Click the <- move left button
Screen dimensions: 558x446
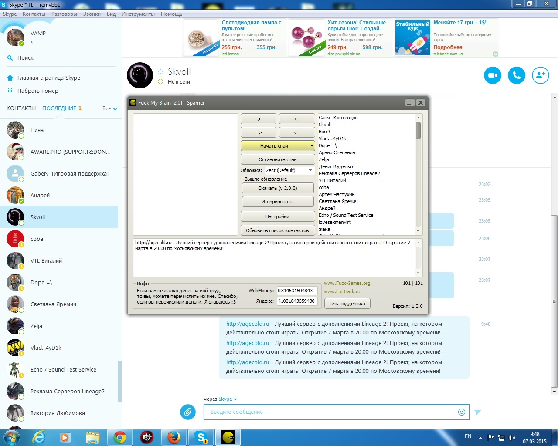[297, 119]
